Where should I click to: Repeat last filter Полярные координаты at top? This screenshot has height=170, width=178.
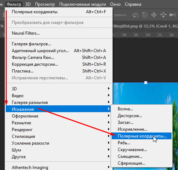click(x=59, y=12)
